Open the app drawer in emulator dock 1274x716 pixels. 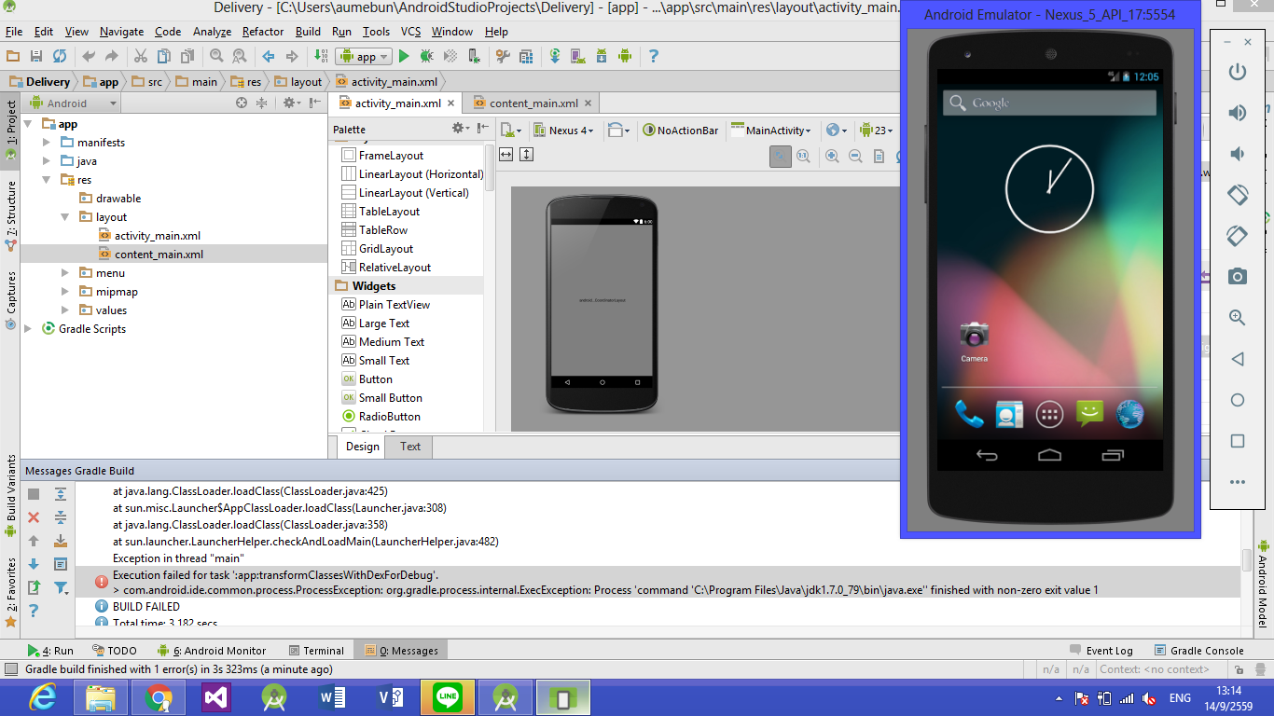pos(1049,415)
